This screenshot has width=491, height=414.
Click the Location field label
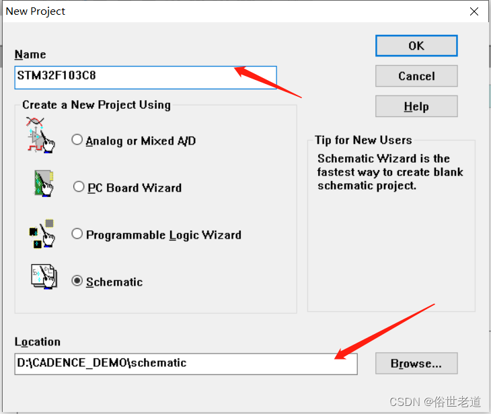38,341
